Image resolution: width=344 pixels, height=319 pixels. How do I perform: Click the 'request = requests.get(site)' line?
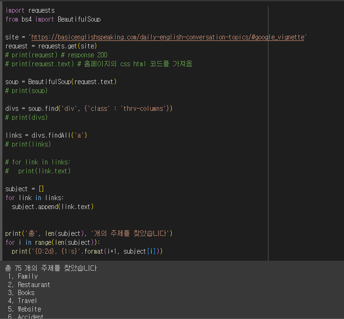pos(51,46)
